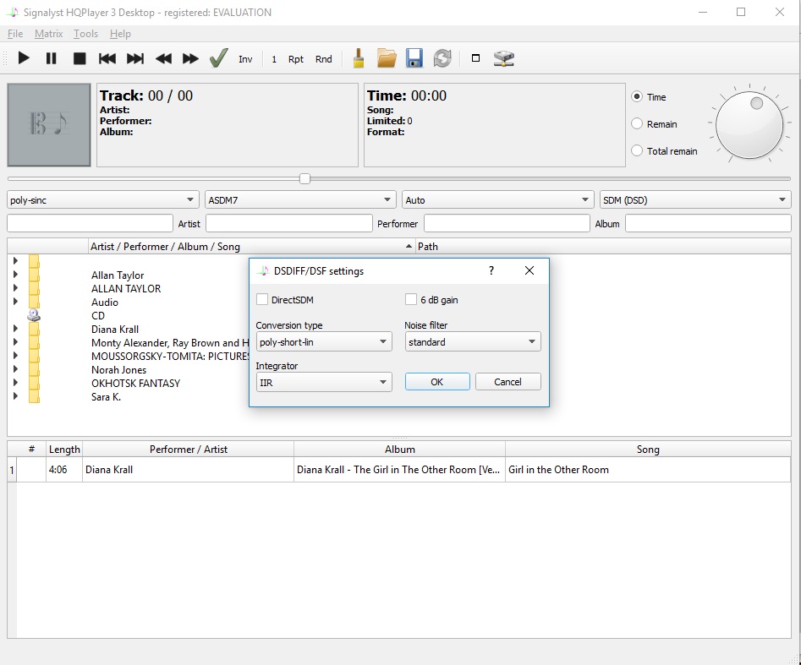Clear playlist with the brush icon
This screenshot has width=801, height=665.
point(359,58)
